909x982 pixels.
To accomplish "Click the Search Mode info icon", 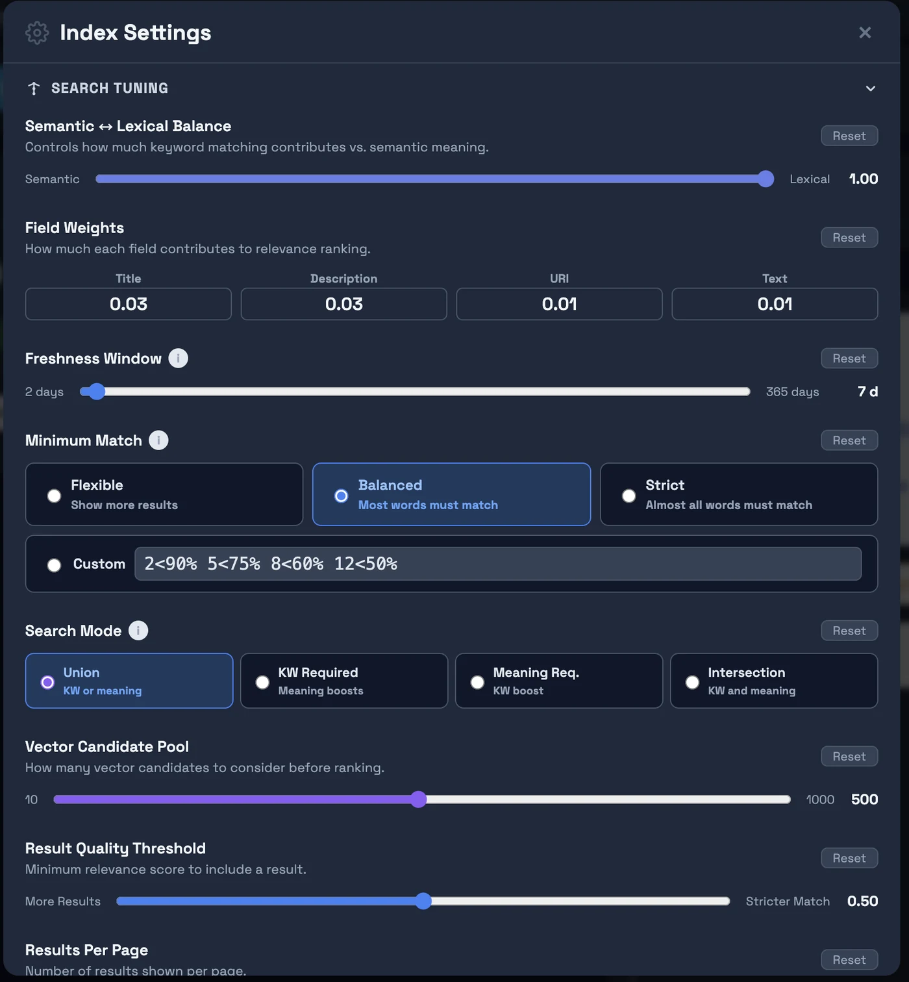I will 137,630.
